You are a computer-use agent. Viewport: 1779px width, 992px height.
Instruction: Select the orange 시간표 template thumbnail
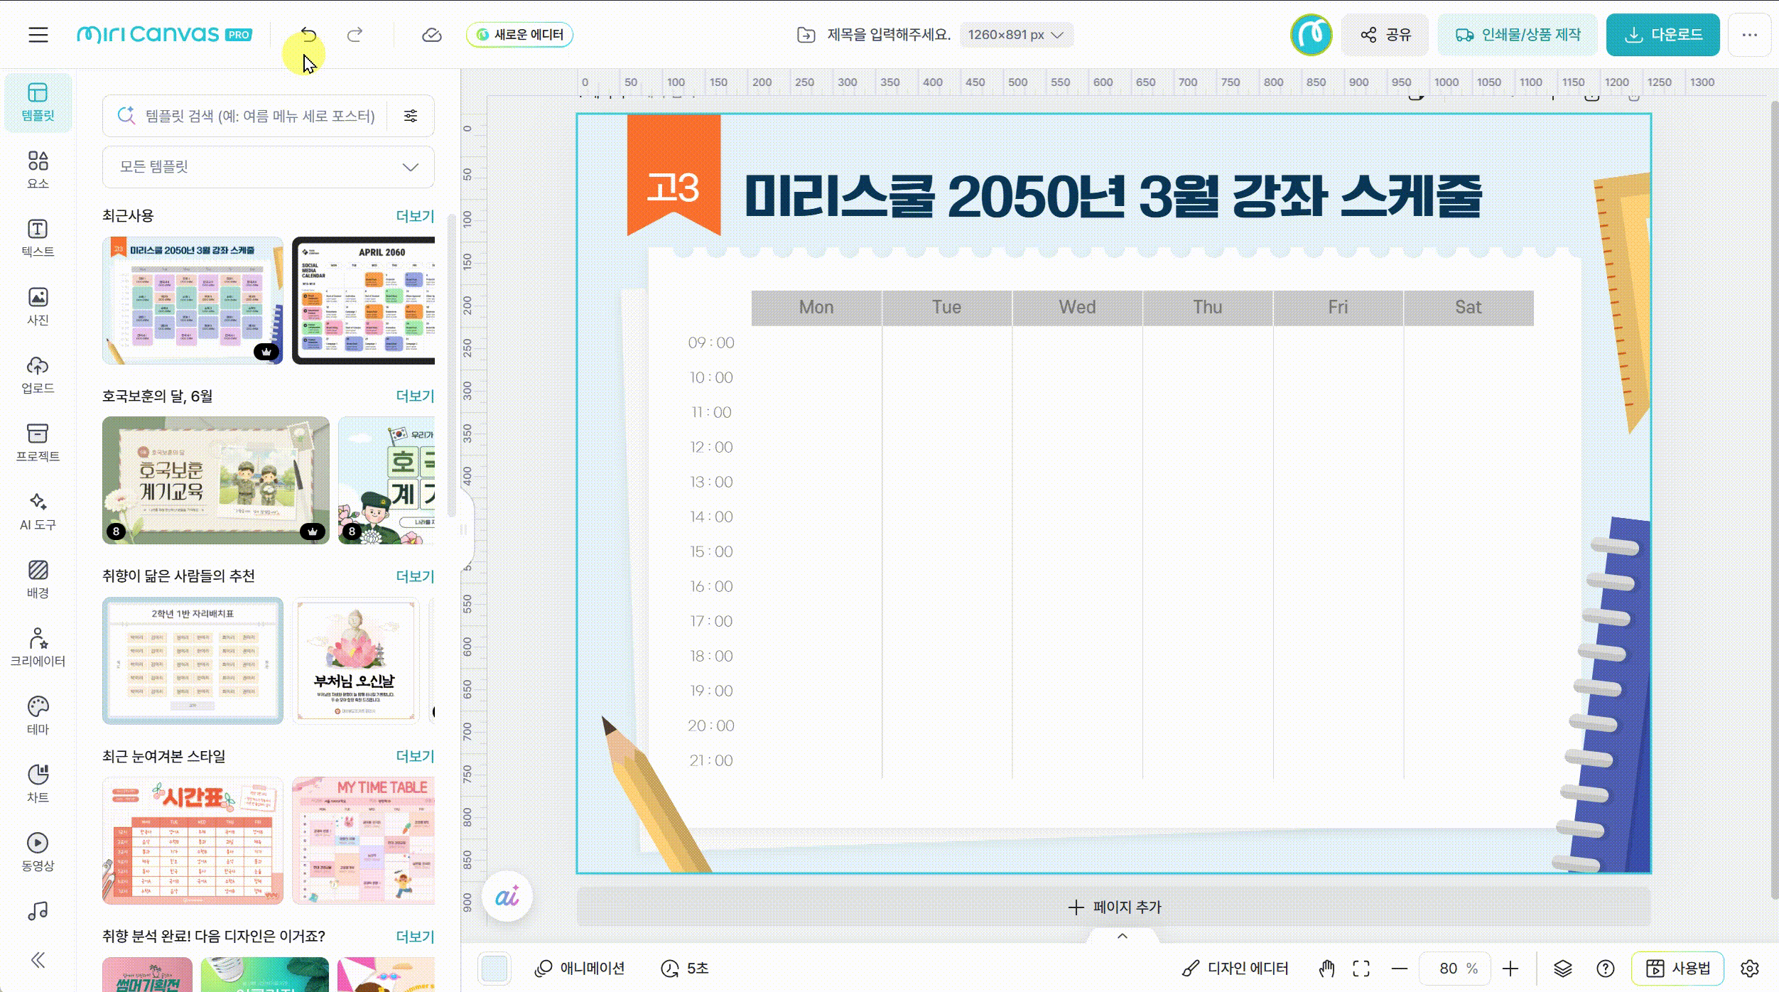[x=193, y=841]
